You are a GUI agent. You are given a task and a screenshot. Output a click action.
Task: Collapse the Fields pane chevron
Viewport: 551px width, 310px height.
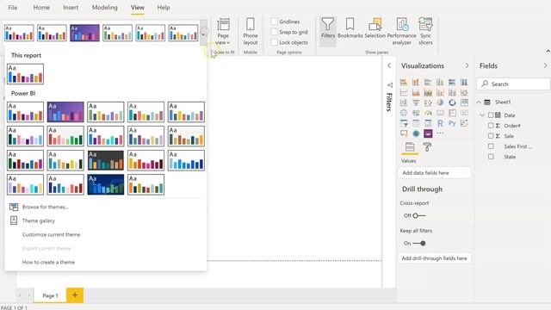pos(545,65)
